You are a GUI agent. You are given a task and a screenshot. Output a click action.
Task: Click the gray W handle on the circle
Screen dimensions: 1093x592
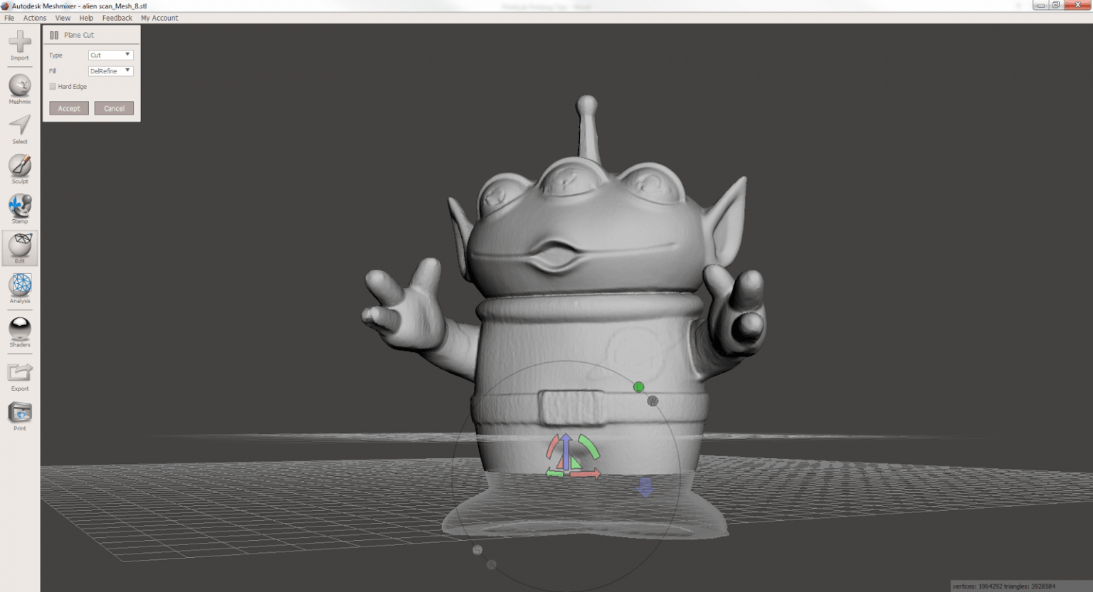pyautogui.click(x=653, y=401)
